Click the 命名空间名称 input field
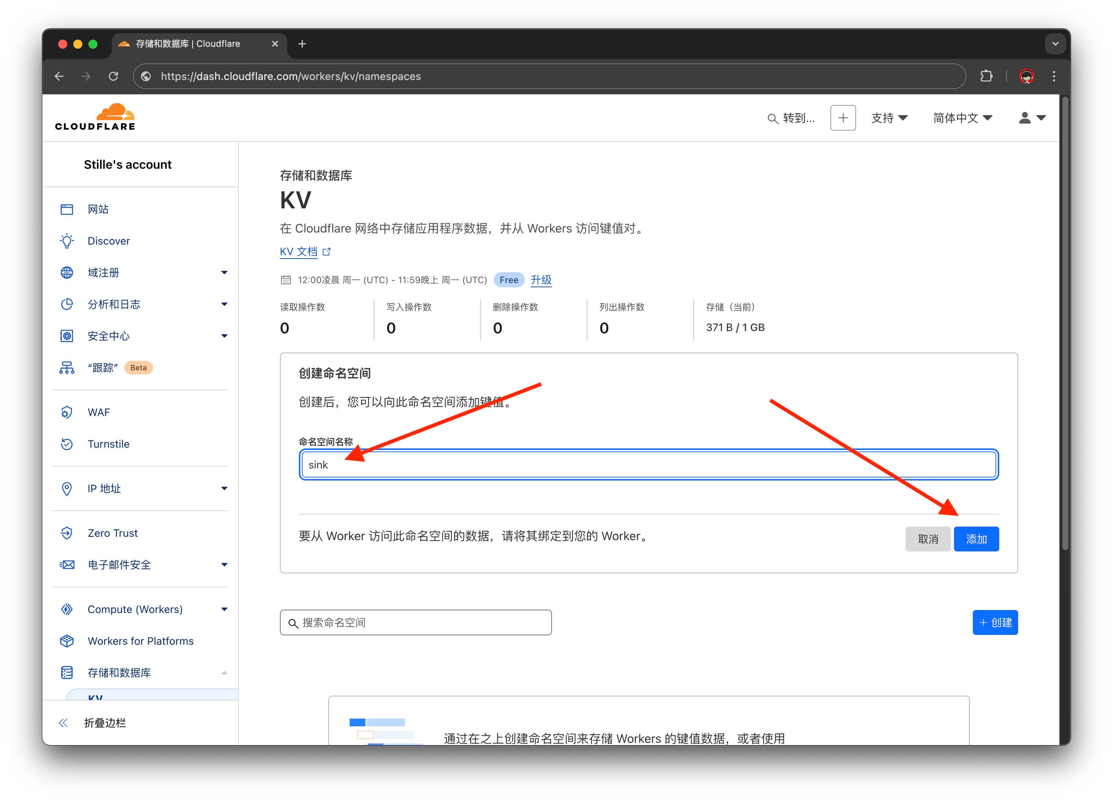This screenshot has height=801, width=1113. tap(649, 464)
